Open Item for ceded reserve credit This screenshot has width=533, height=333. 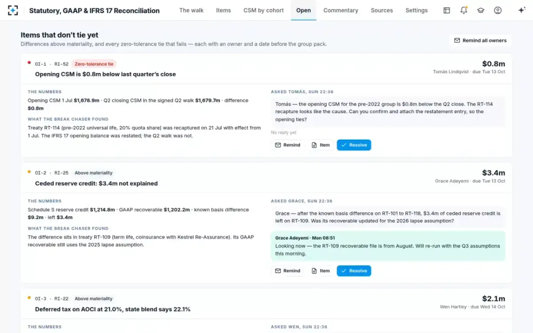(321, 271)
